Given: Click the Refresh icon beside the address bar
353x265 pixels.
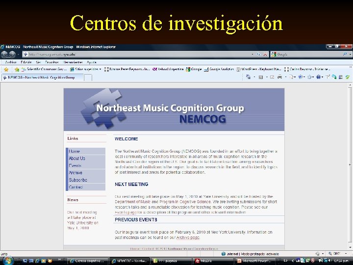Looking at the screenshot, I should tap(258, 54).
